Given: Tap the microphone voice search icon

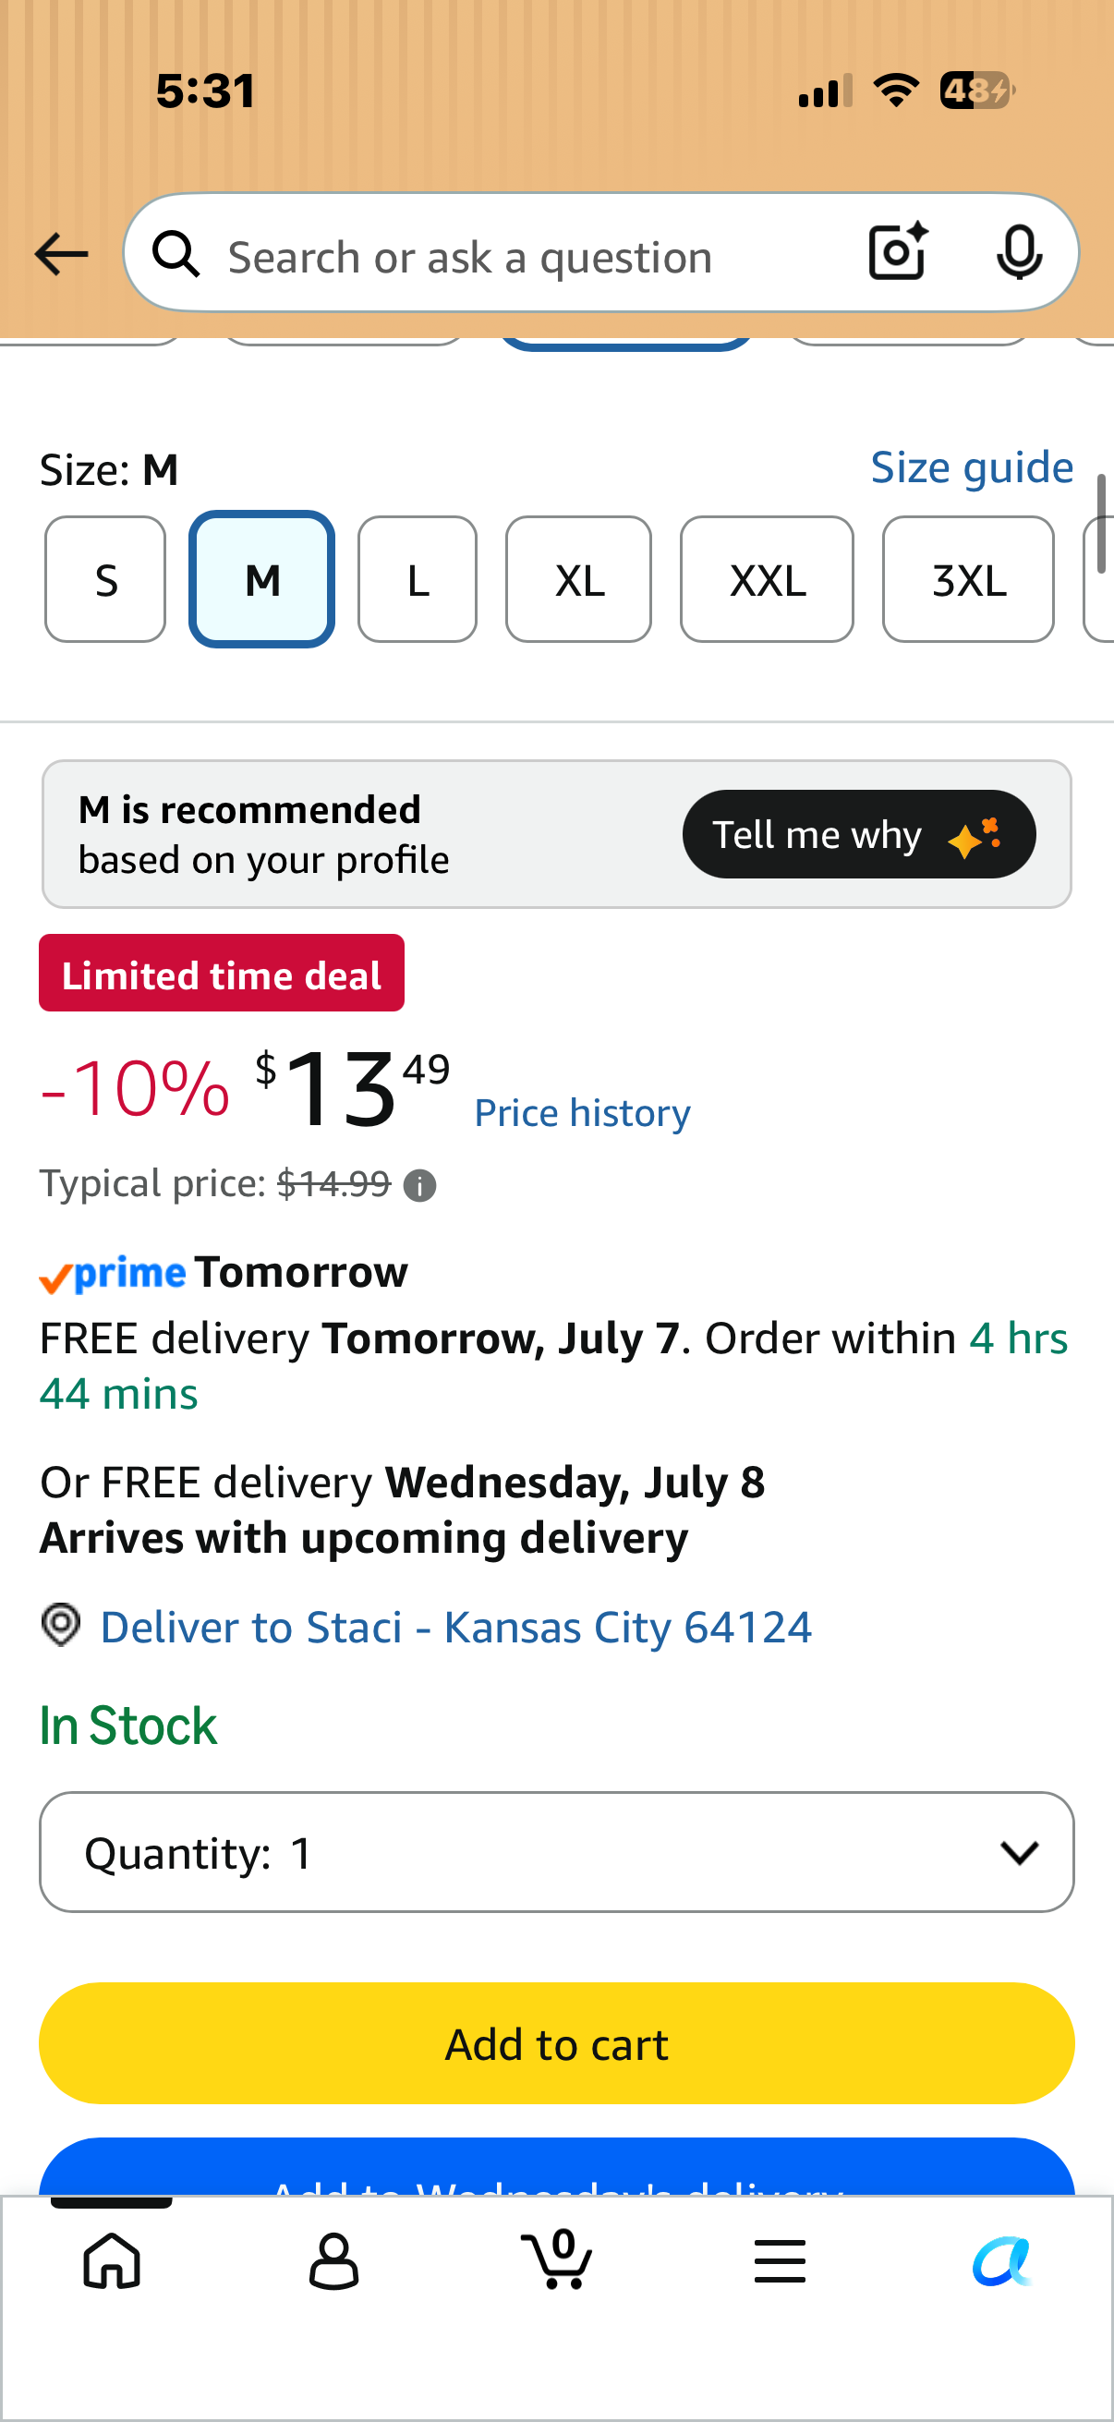Looking at the screenshot, I should [1018, 253].
